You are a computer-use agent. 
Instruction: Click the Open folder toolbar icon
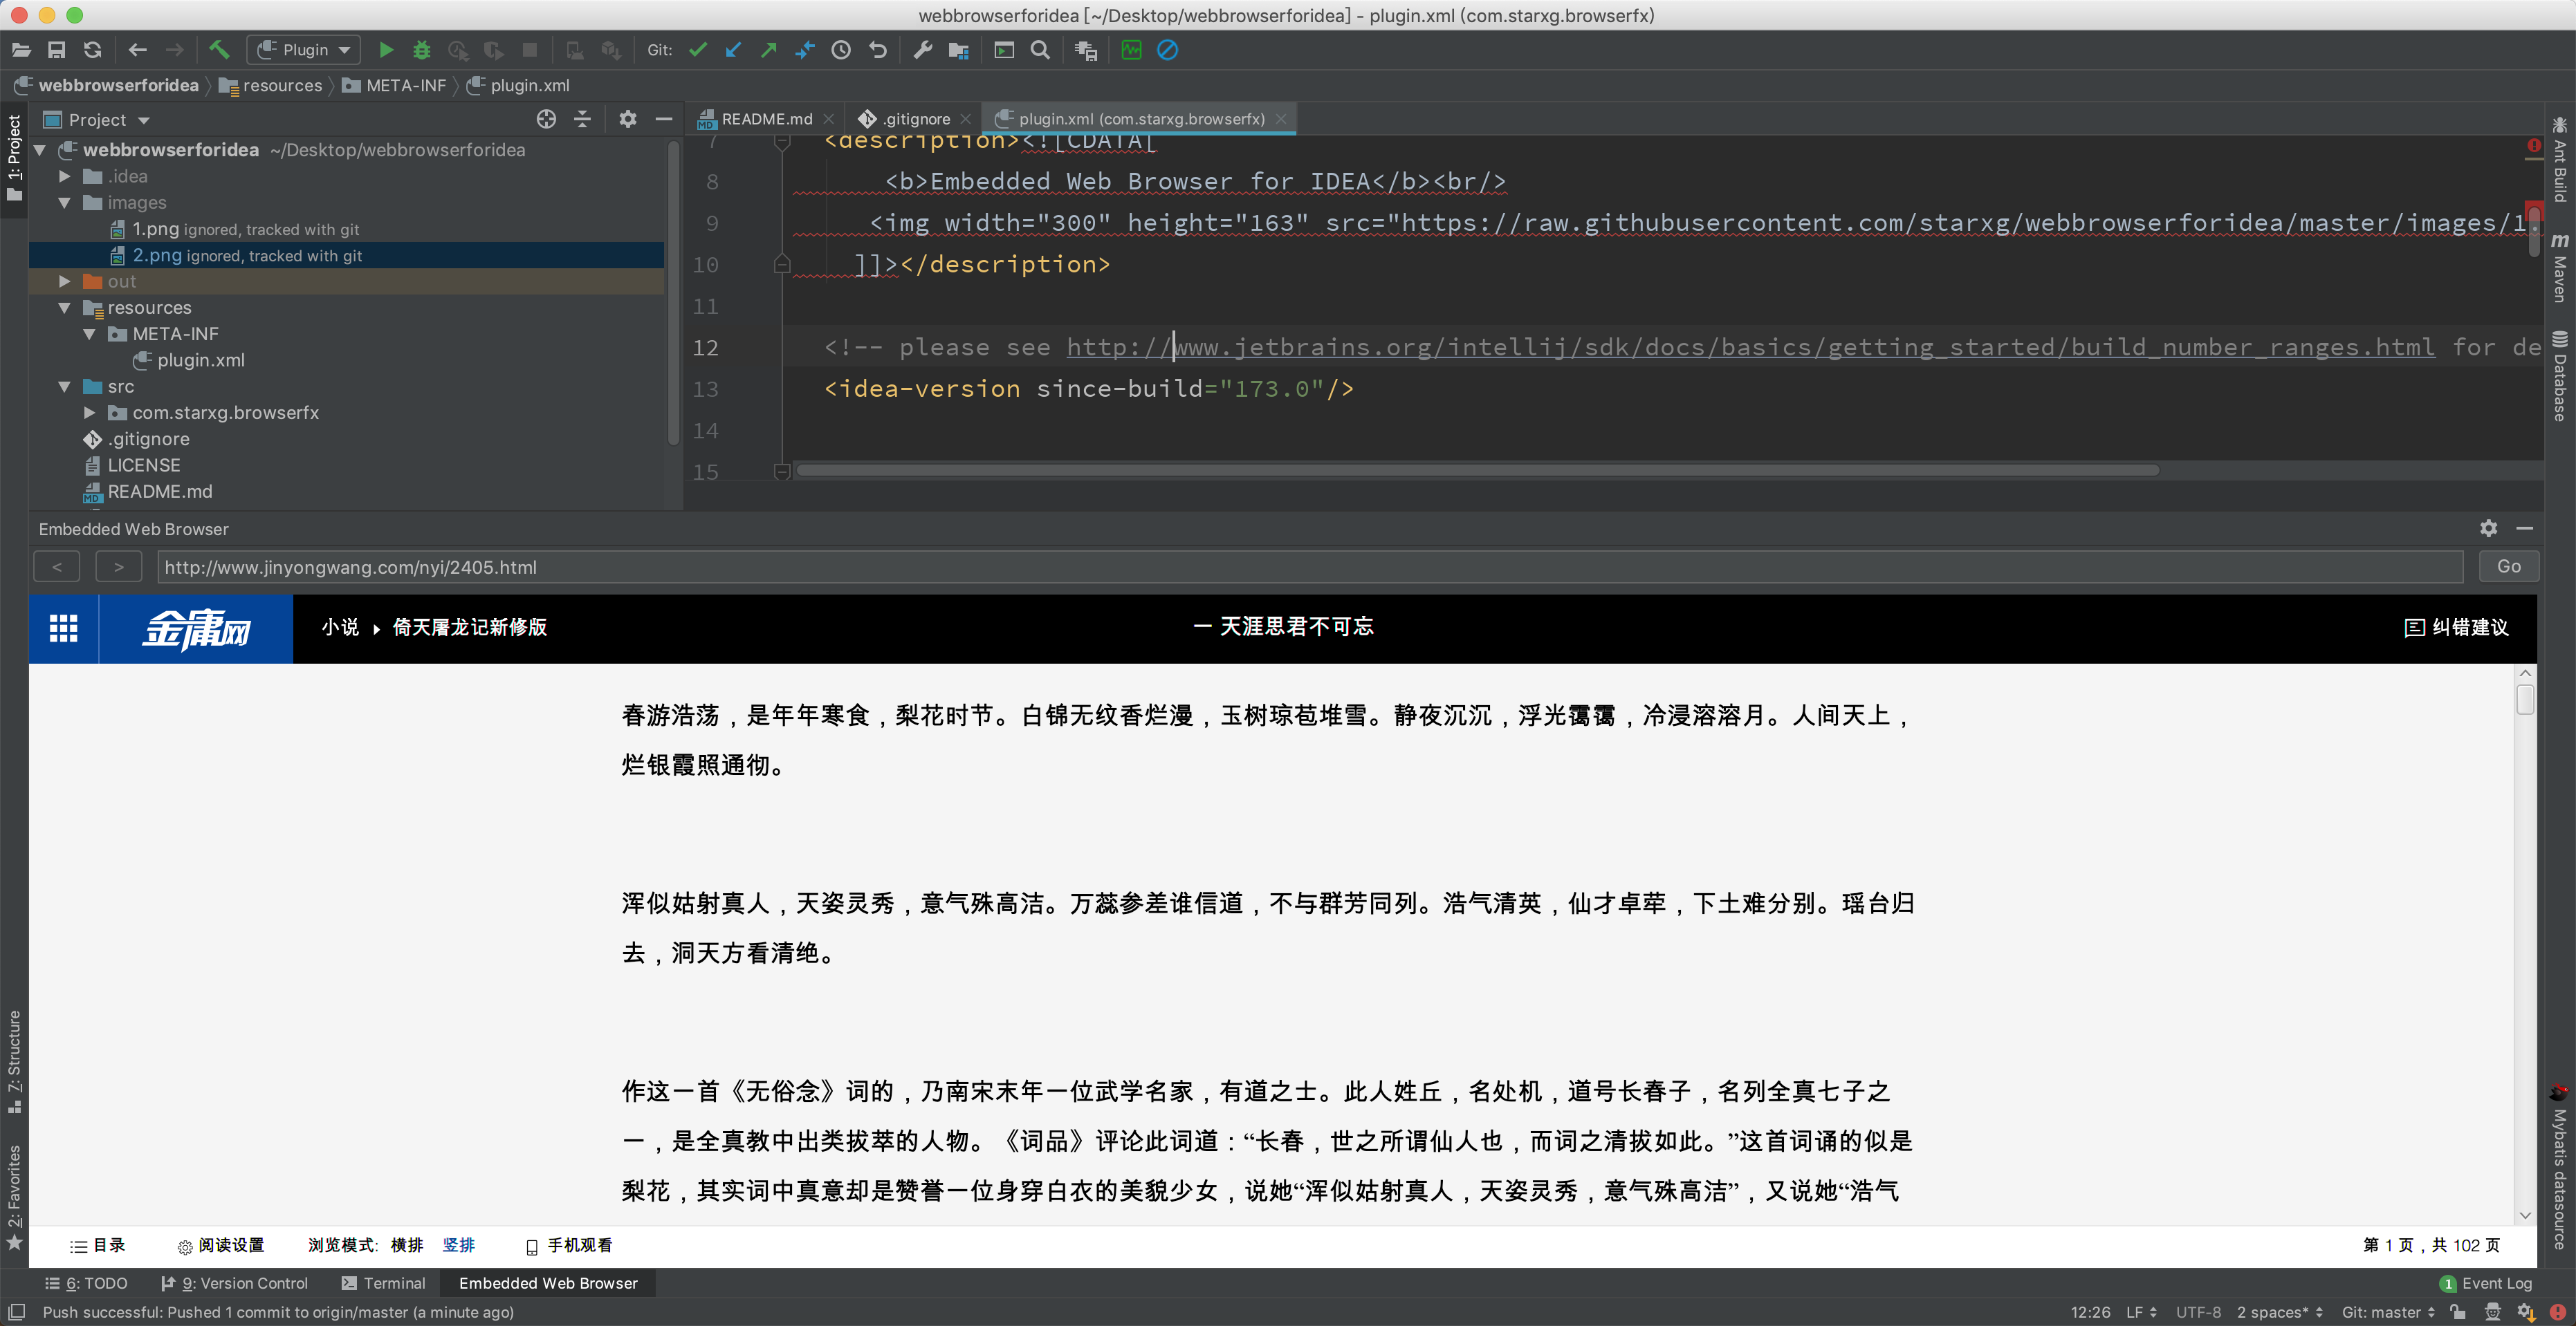21,50
